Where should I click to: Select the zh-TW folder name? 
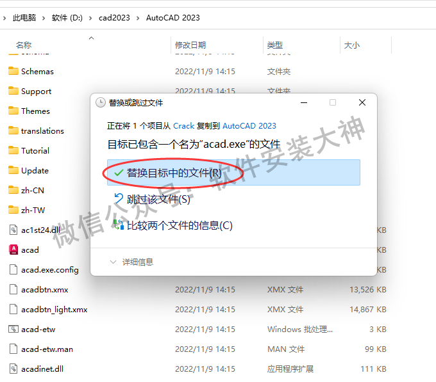(33, 210)
